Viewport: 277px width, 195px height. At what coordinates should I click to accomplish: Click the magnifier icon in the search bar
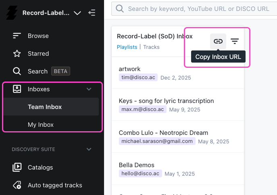[x=120, y=8]
